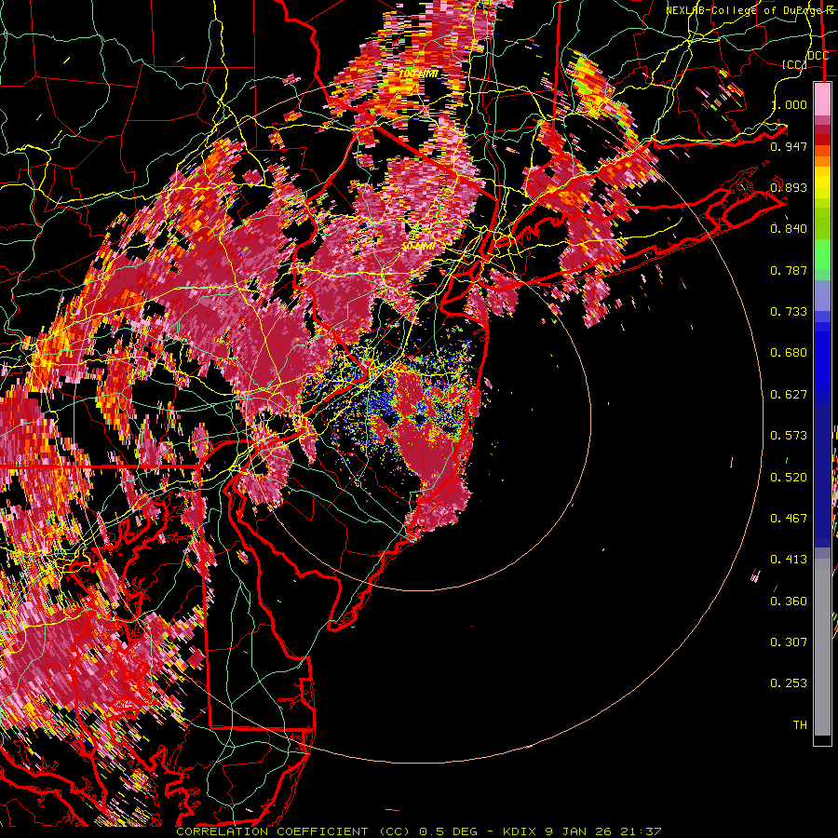
Task: Click the [CC] label above color bar
Action: pos(793,64)
